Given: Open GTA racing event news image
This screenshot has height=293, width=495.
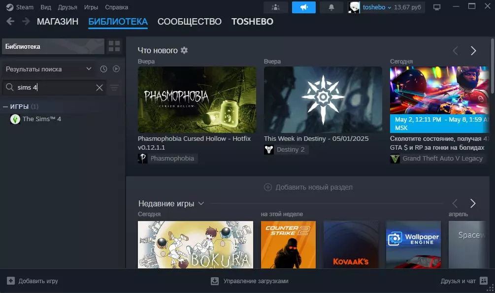Looking at the screenshot, I should coord(439,99).
